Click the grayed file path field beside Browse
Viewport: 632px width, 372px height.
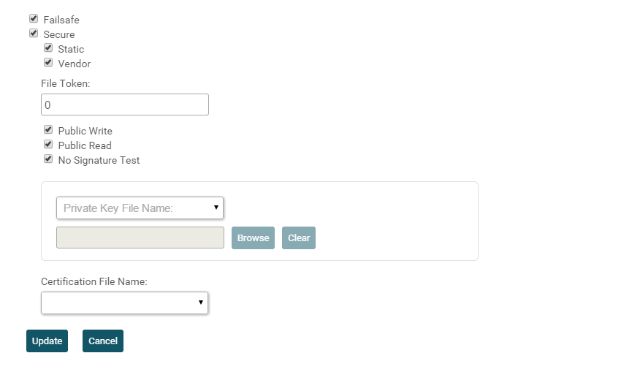click(x=140, y=238)
